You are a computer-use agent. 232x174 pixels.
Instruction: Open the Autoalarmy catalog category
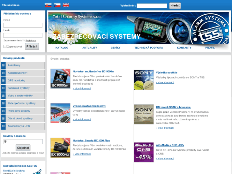pyautogui.click(x=14, y=65)
